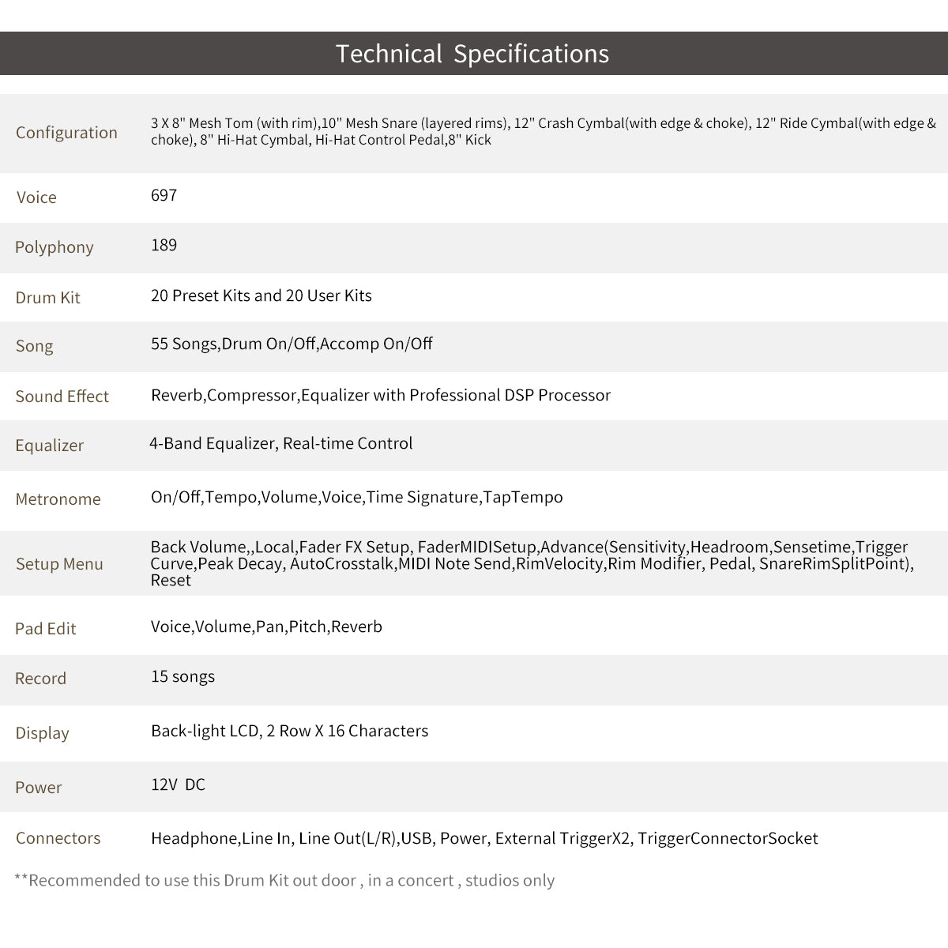Image resolution: width=948 pixels, height=948 pixels.
Task: Click the Drum Kit row label
Action: click(47, 298)
